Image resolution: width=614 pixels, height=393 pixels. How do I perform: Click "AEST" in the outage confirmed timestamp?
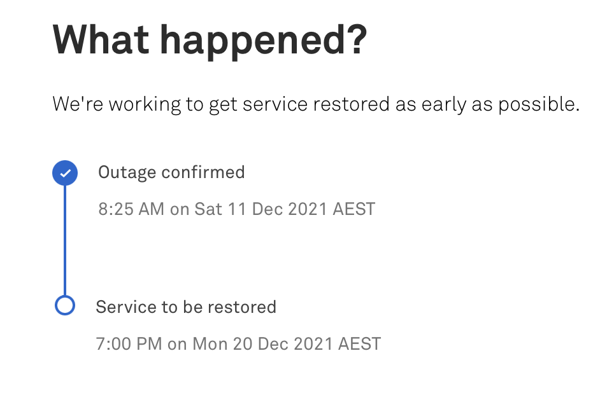[x=354, y=209]
